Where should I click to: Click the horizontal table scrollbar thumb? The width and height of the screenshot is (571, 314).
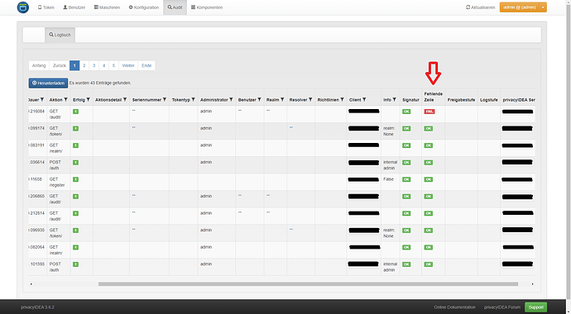(x=308, y=283)
